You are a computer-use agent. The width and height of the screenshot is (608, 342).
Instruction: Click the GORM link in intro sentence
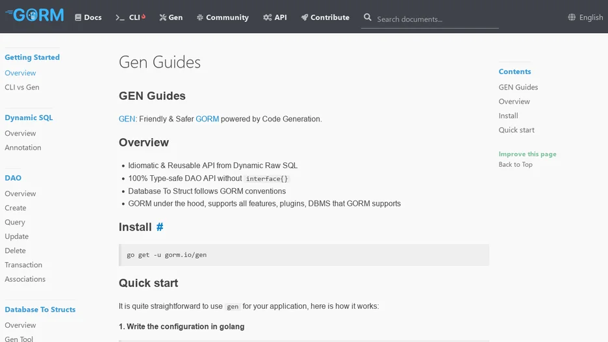coord(207,119)
